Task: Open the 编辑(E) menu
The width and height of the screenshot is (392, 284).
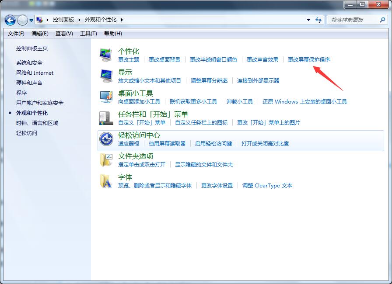Action: click(40, 34)
